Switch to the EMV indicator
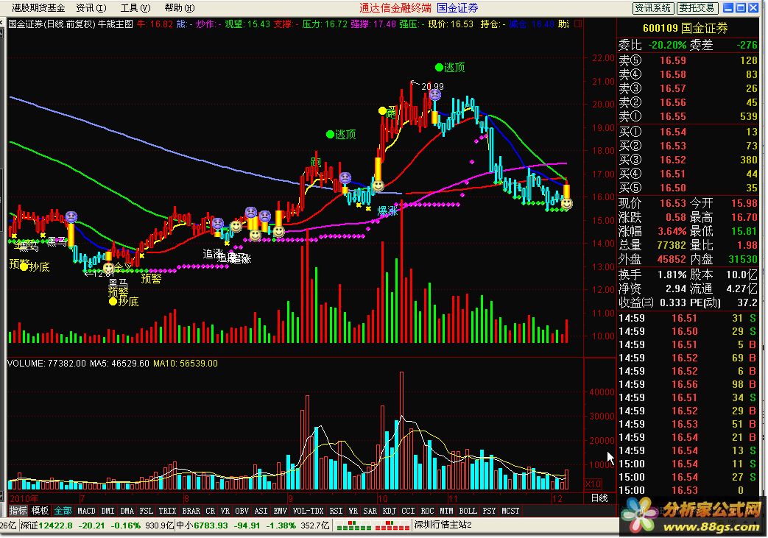 point(280,511)
